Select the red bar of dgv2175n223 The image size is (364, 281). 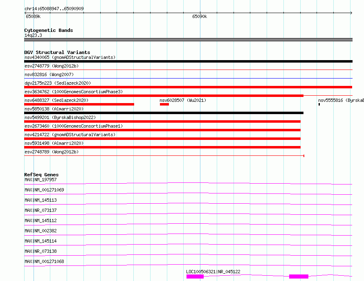(x=188, y=87)
